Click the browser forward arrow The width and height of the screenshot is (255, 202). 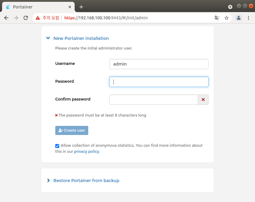pos(16,18)
